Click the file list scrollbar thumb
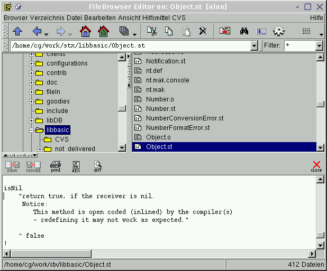The width and height of the screenshot is (327, 271). pos(320,104)
